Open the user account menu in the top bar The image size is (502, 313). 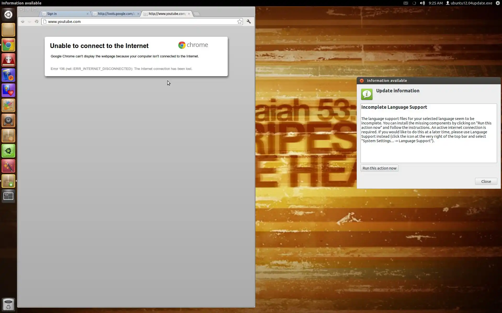469,3
